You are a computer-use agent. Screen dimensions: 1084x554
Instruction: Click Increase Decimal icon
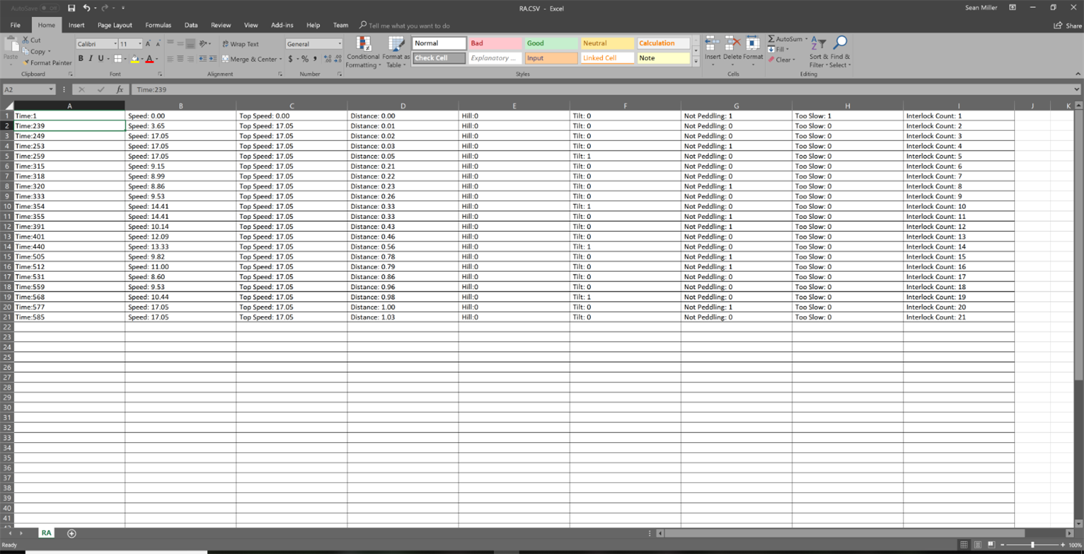pyautogui.click(x=328, y=59)
